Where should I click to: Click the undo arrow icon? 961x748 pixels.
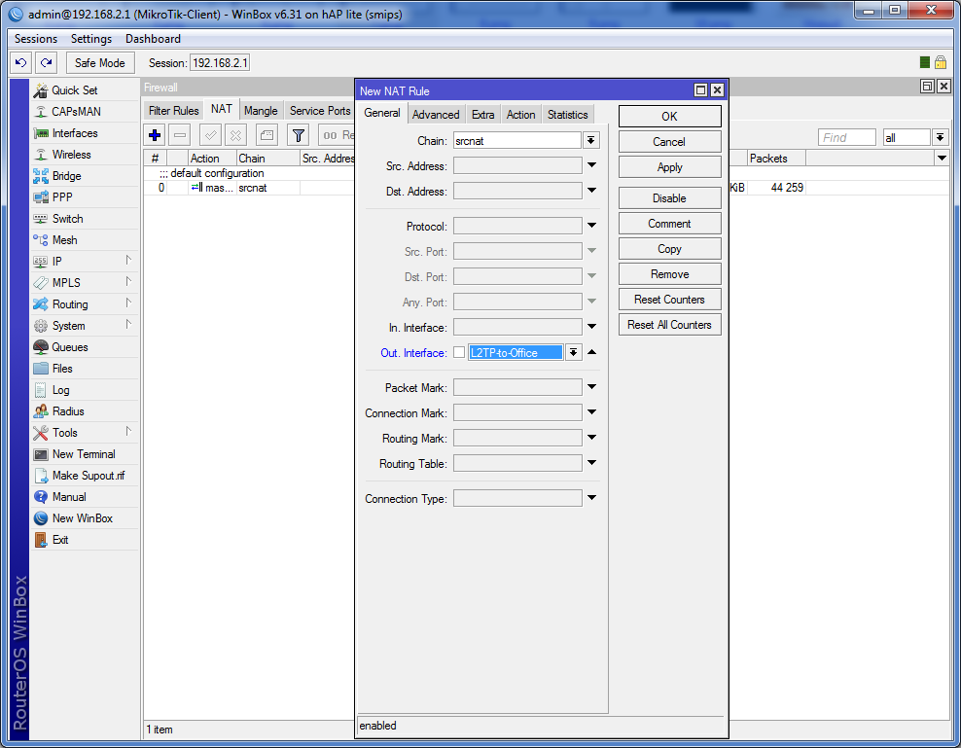(x=20, y=62)
